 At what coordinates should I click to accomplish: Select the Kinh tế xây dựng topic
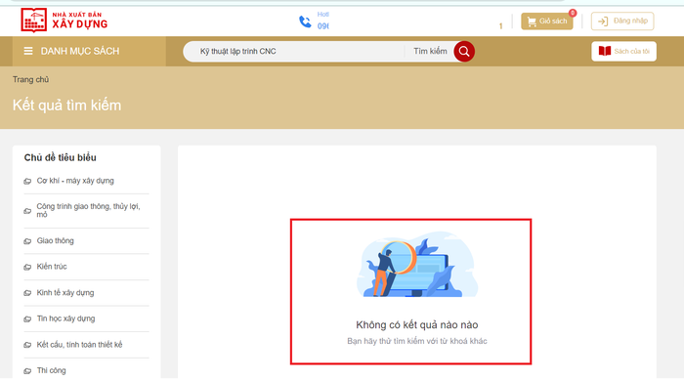(x=65, y=292)
